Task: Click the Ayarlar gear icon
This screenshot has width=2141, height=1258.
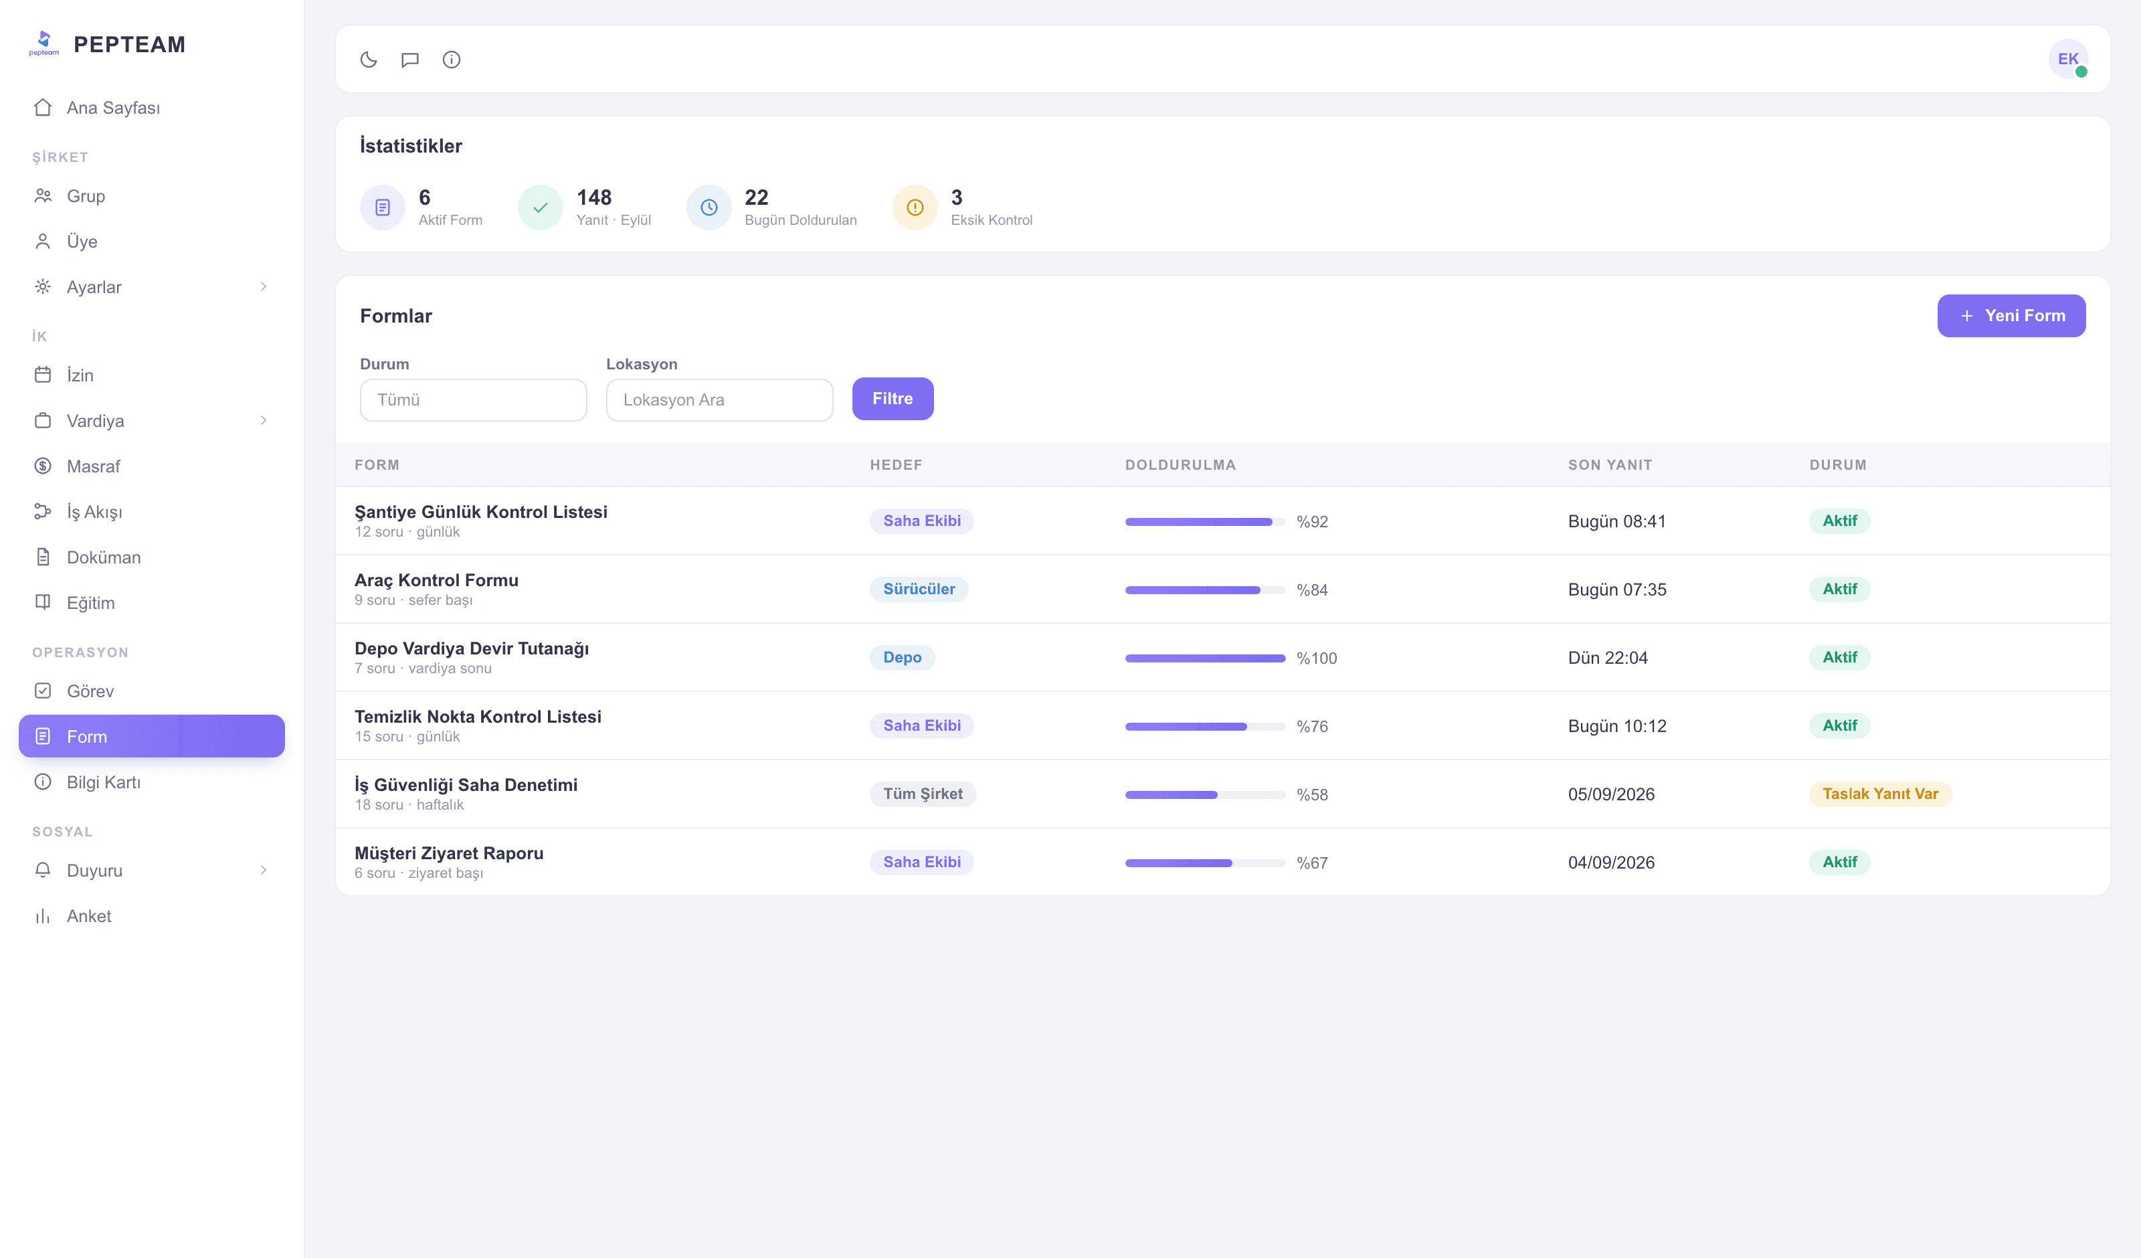Action: click(x=42, y=286)
